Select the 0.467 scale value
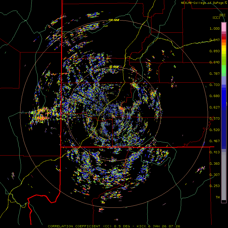Viewport: 228px width, 228px height. (215, 141)
